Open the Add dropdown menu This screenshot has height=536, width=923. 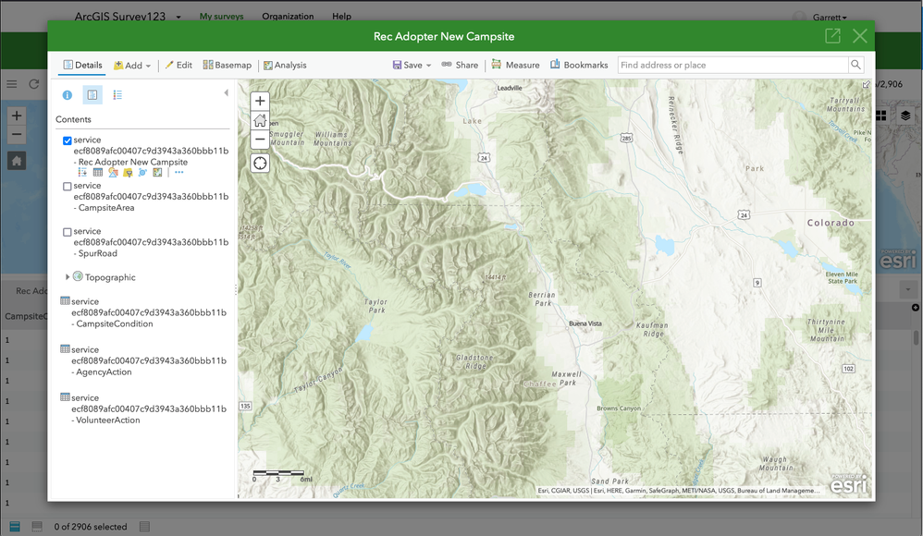132,66
